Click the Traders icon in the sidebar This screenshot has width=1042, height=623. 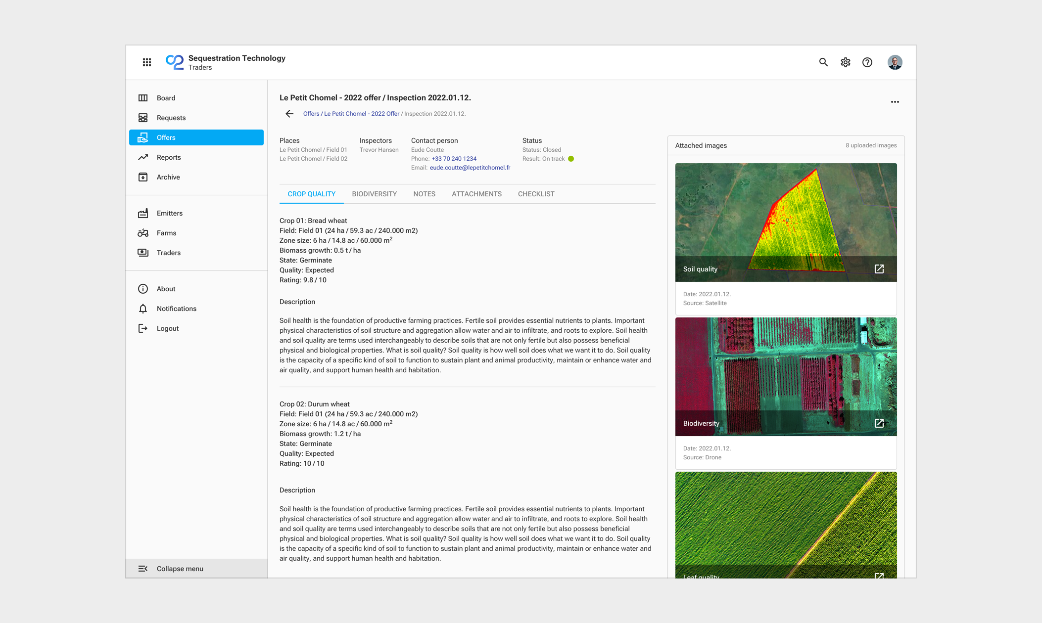click(143, 253)
